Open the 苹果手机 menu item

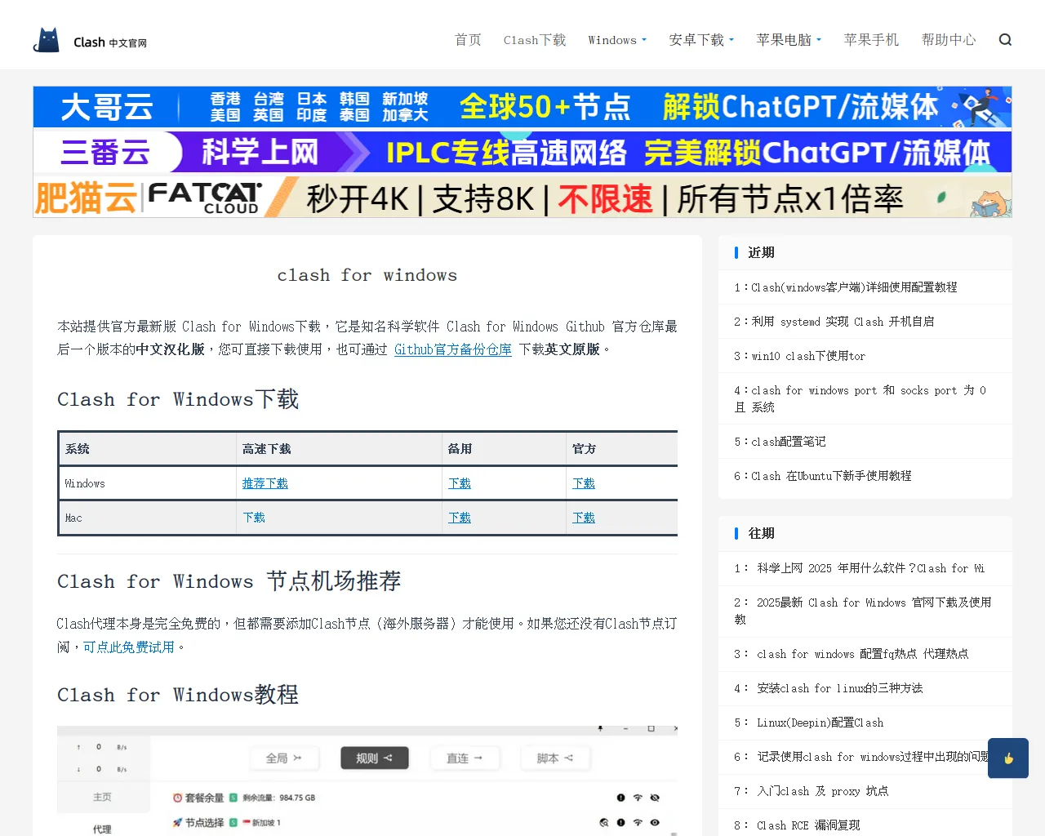point(871,40)
